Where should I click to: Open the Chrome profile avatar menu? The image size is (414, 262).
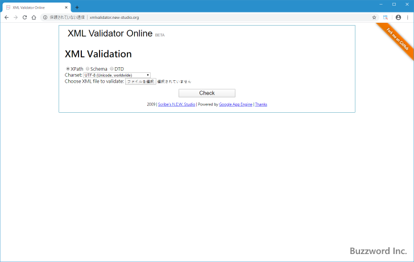coord(398,17)
